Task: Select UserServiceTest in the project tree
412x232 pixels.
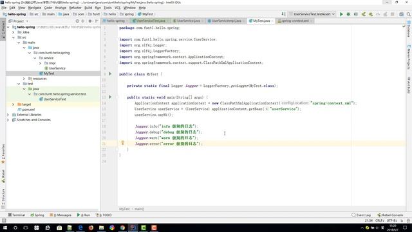Action: (x=55, y=99)
